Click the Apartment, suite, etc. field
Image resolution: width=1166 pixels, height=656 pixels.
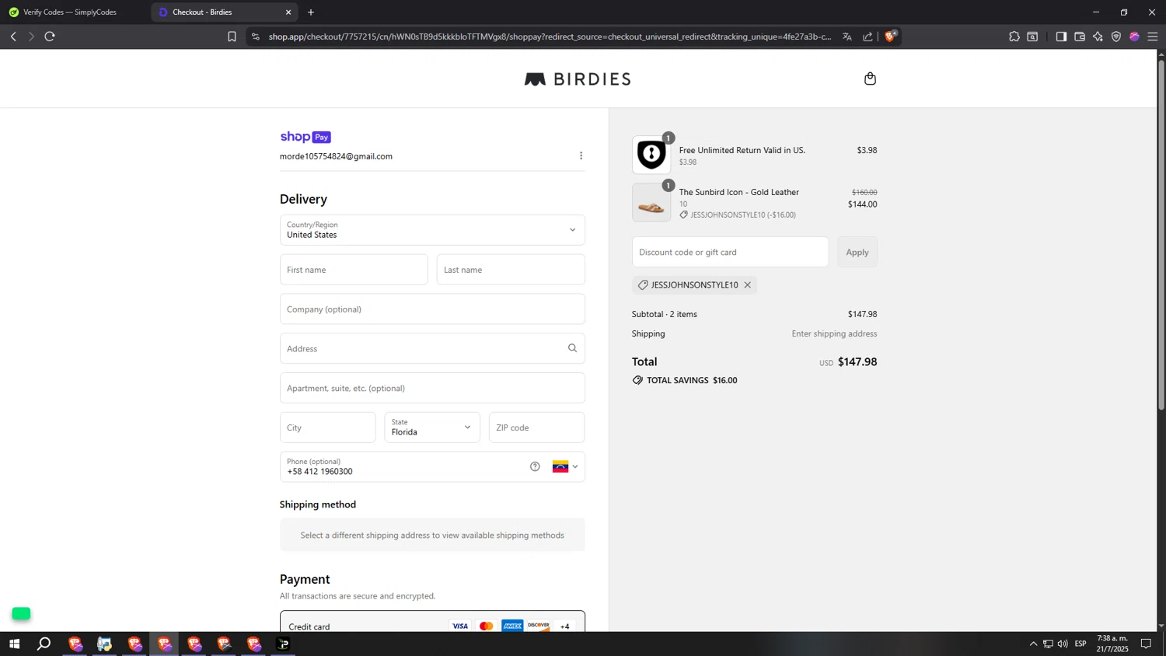tap(432, 388)
